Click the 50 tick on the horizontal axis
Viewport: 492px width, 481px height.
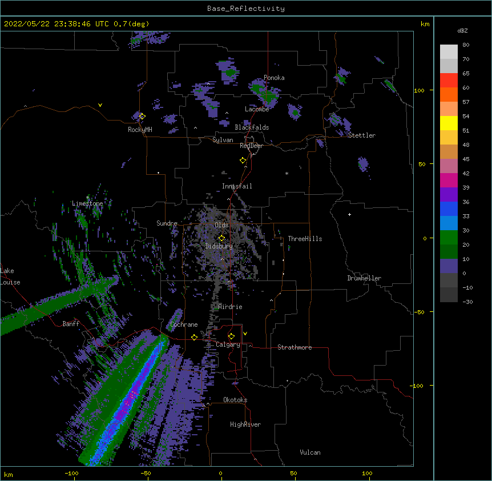(x=293, y=473)
